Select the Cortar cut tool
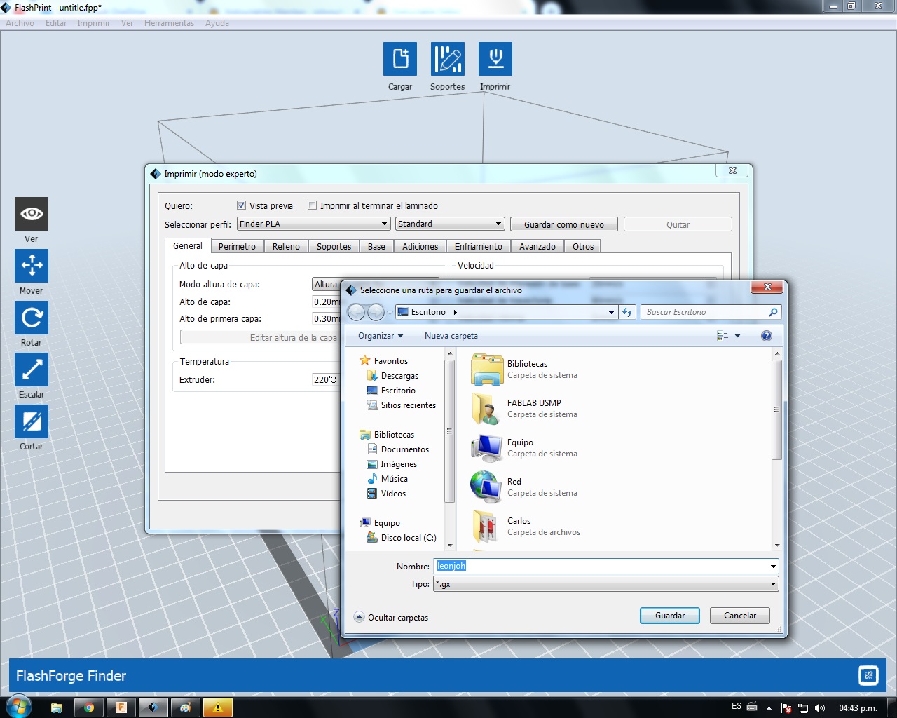The width and height of the screenshot is (897, 718). tap(32, 421)
